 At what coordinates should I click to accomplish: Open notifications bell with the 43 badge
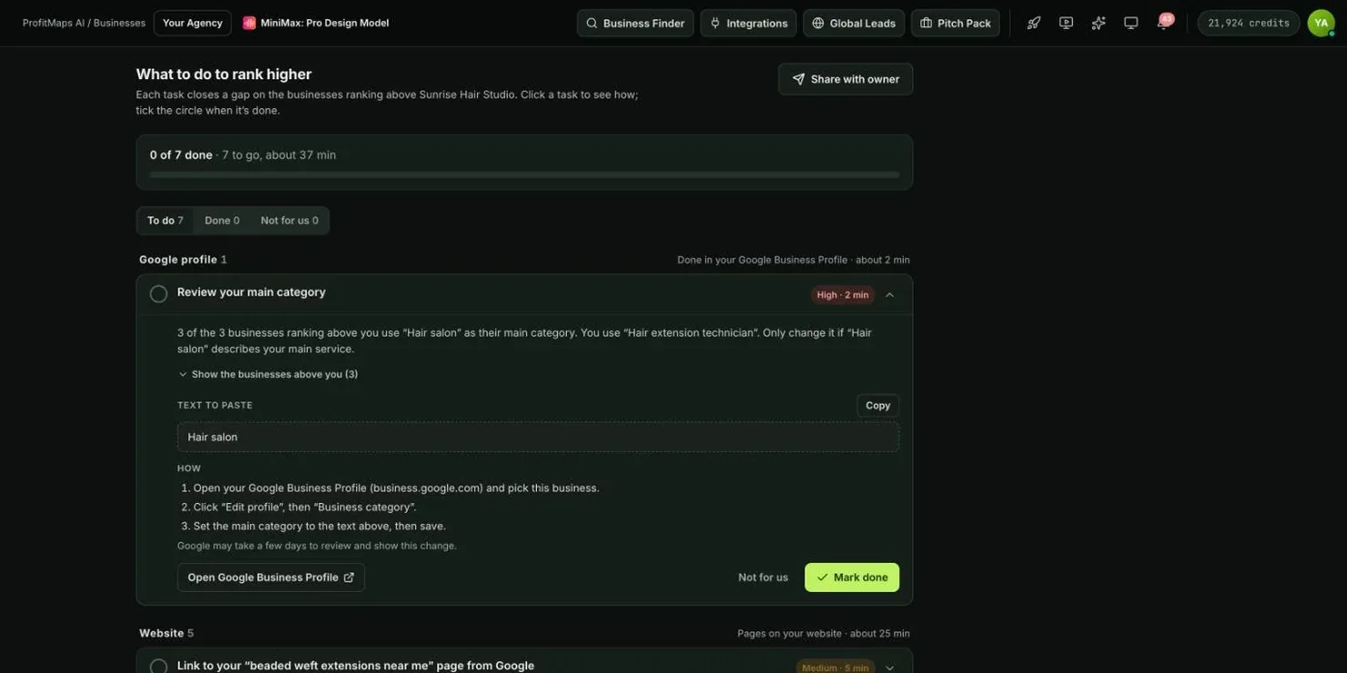click(1163, 23)
